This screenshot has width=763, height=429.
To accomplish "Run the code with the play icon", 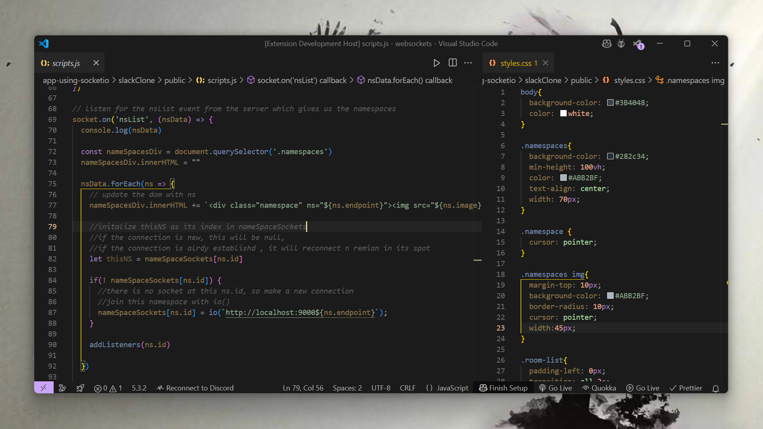I will (x=436, y=63).
